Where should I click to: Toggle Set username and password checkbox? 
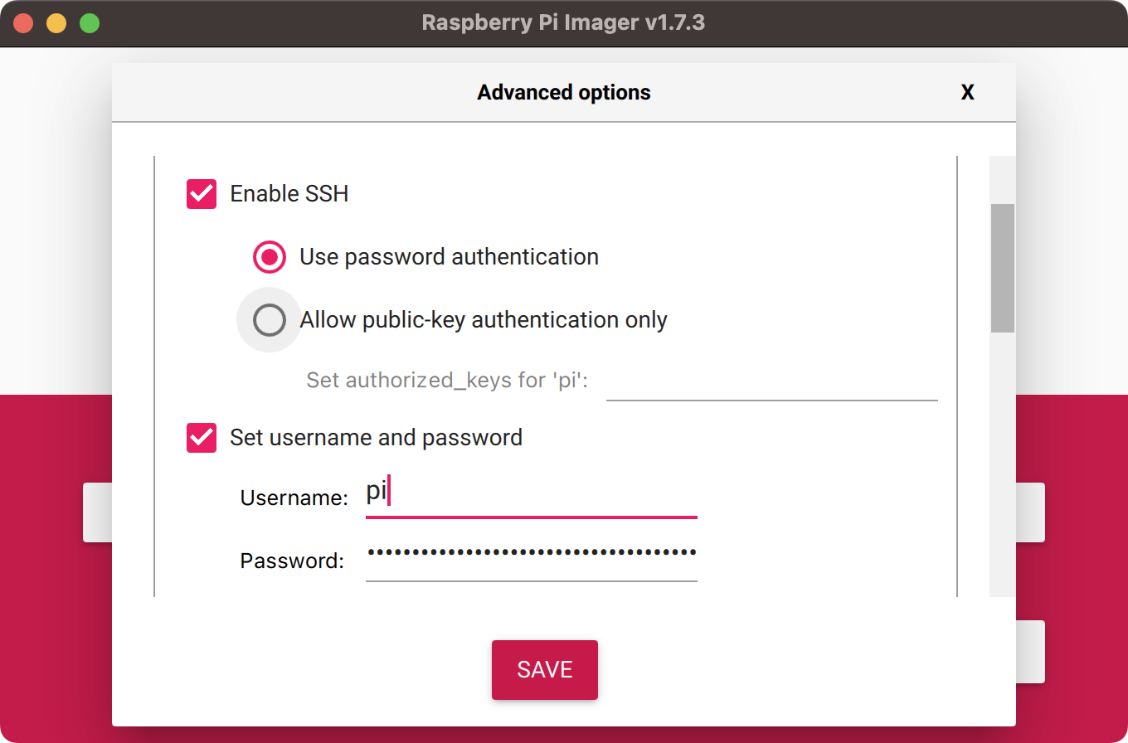[202, 438]
